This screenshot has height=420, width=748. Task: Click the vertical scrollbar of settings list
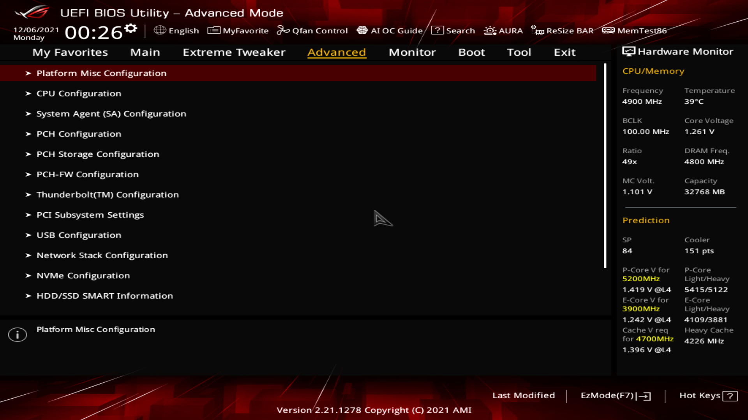click(605, 166)
